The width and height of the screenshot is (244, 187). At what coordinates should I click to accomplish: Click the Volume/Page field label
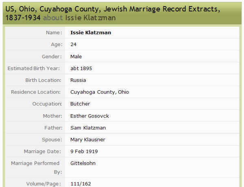(x=44, y=184)
